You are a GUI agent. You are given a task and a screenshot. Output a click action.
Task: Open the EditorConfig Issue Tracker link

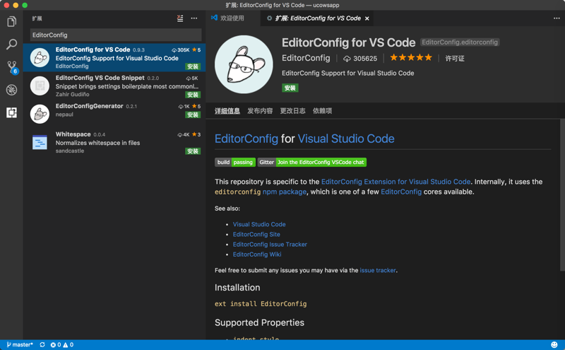pos(270,245)
